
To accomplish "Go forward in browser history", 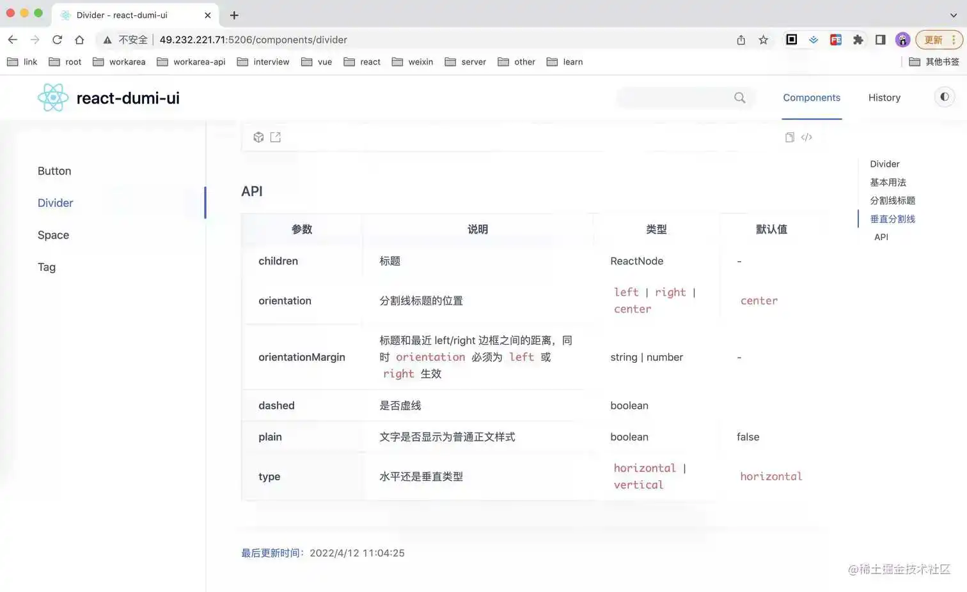I will tap(35, 40).
